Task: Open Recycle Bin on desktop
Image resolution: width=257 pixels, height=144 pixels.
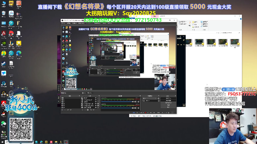Action: [4, 14]
